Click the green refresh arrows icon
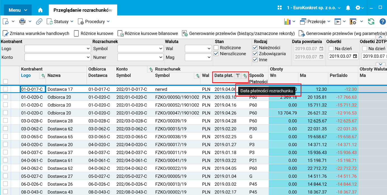The image size is (387, 195). [x=371, y=22]
